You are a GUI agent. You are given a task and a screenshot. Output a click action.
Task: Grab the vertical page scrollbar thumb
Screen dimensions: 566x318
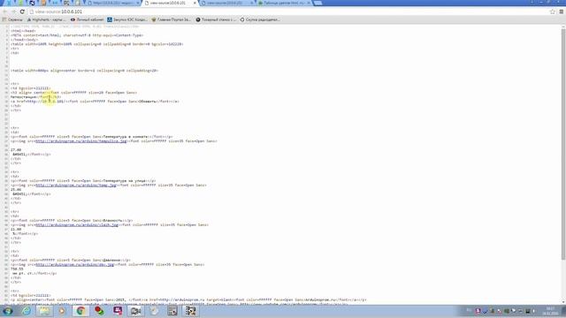563,144
